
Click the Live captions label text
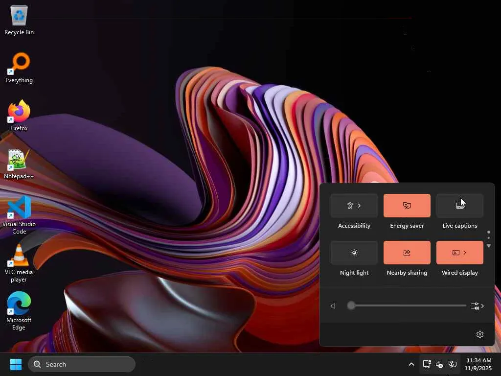[x=460, y=226]
